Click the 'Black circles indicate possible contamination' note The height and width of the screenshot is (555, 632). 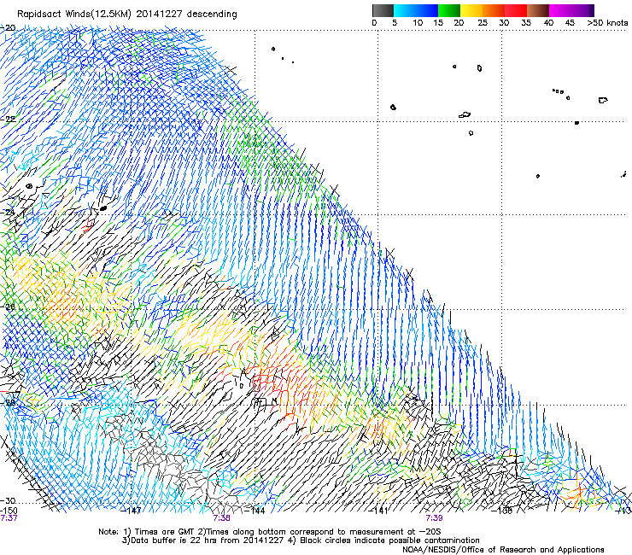389,540
